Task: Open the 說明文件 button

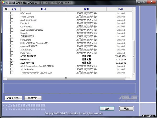Action: tap(33, 98)
